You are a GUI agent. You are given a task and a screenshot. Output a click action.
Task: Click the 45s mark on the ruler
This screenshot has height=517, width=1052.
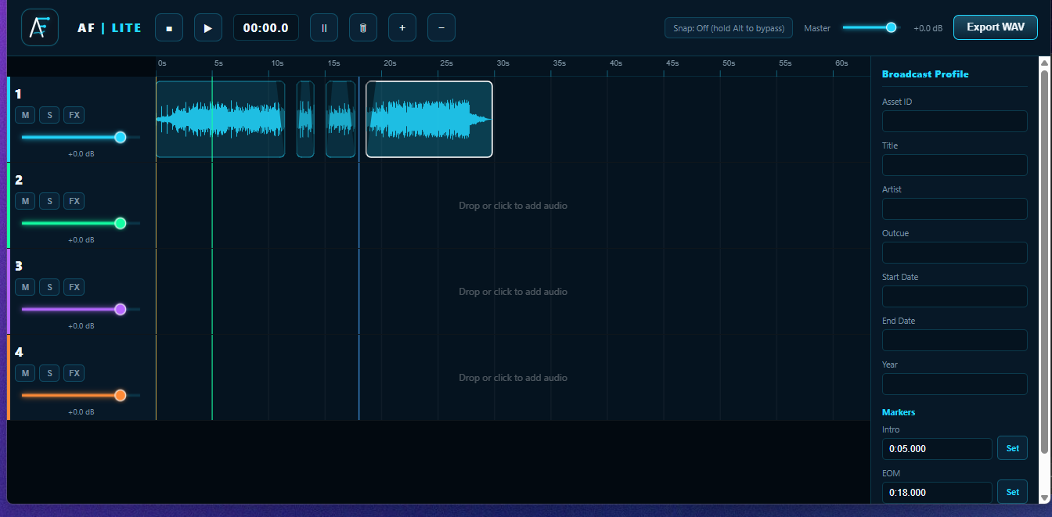click(672, 63)
